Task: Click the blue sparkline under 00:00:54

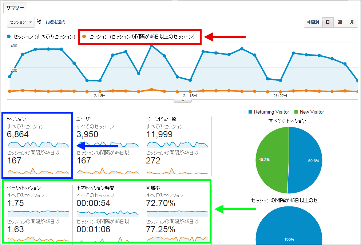Action: 108,213
